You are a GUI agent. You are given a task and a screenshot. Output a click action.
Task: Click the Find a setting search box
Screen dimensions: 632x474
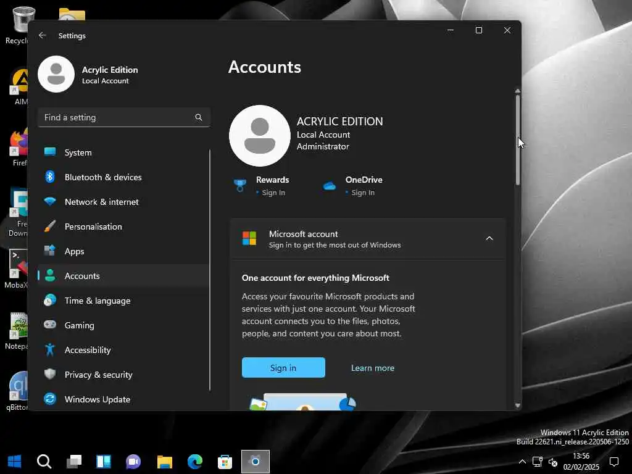pos(123,117)
